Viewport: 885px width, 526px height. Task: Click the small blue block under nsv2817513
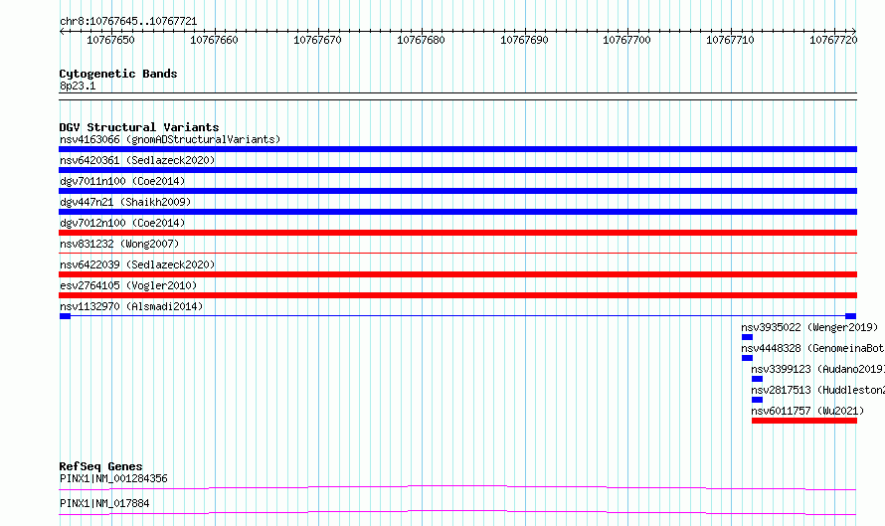pyautogui.click(x=757, y=400)
